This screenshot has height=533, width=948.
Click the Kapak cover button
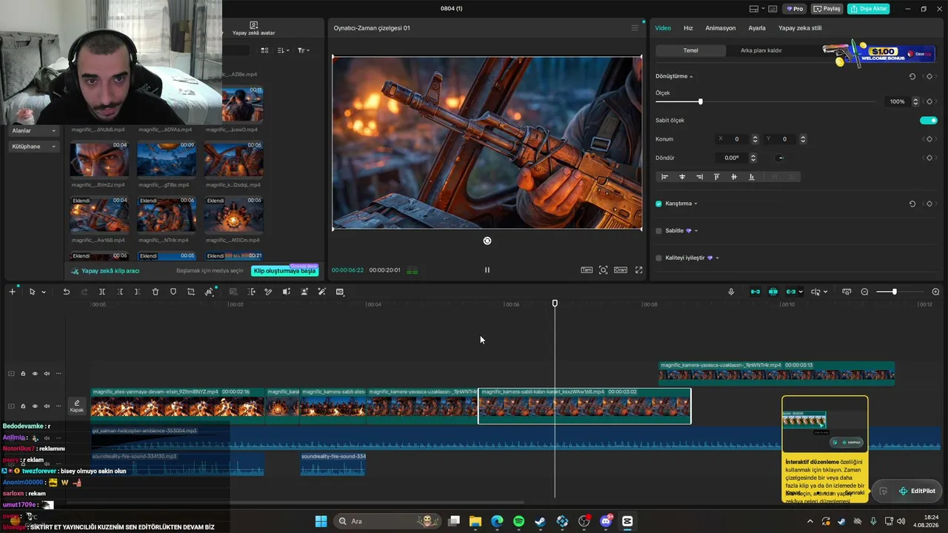(x=77, y=406)
